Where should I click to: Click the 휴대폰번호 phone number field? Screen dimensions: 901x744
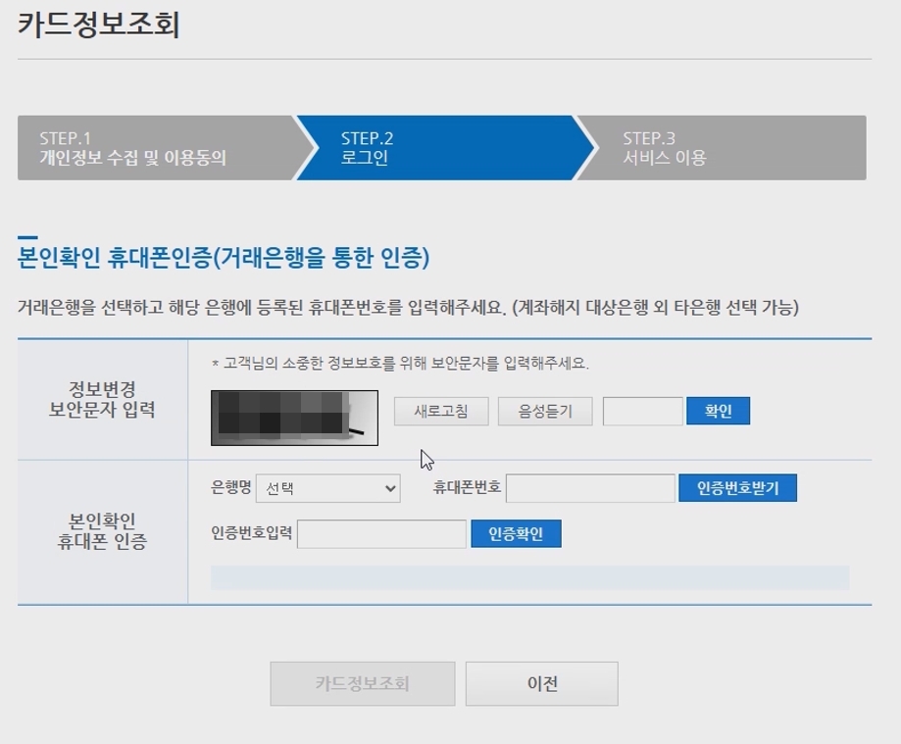tap(590, 487)
